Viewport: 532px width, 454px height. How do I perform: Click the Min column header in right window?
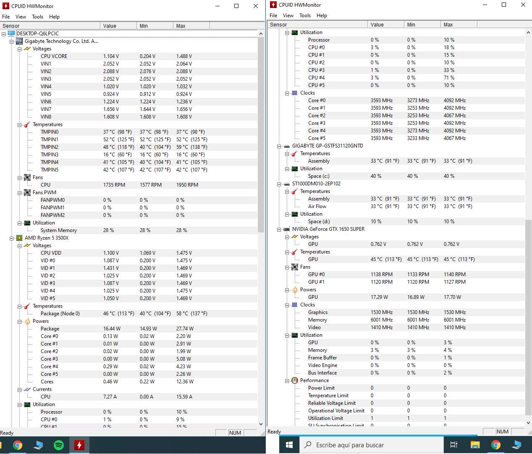[x=422, y=24]
